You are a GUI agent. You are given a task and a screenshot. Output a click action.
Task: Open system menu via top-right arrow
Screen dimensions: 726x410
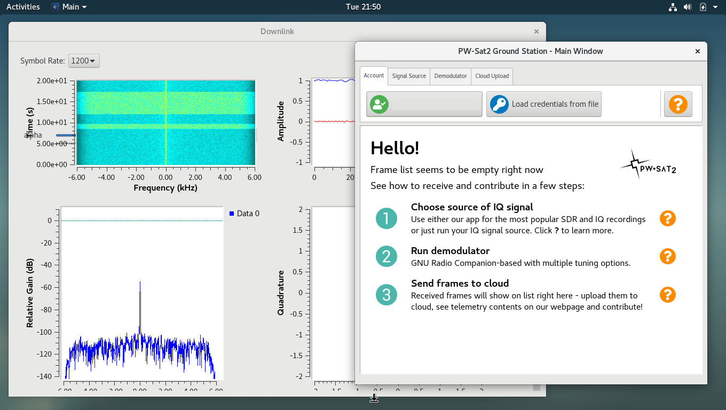pos(715,7)
